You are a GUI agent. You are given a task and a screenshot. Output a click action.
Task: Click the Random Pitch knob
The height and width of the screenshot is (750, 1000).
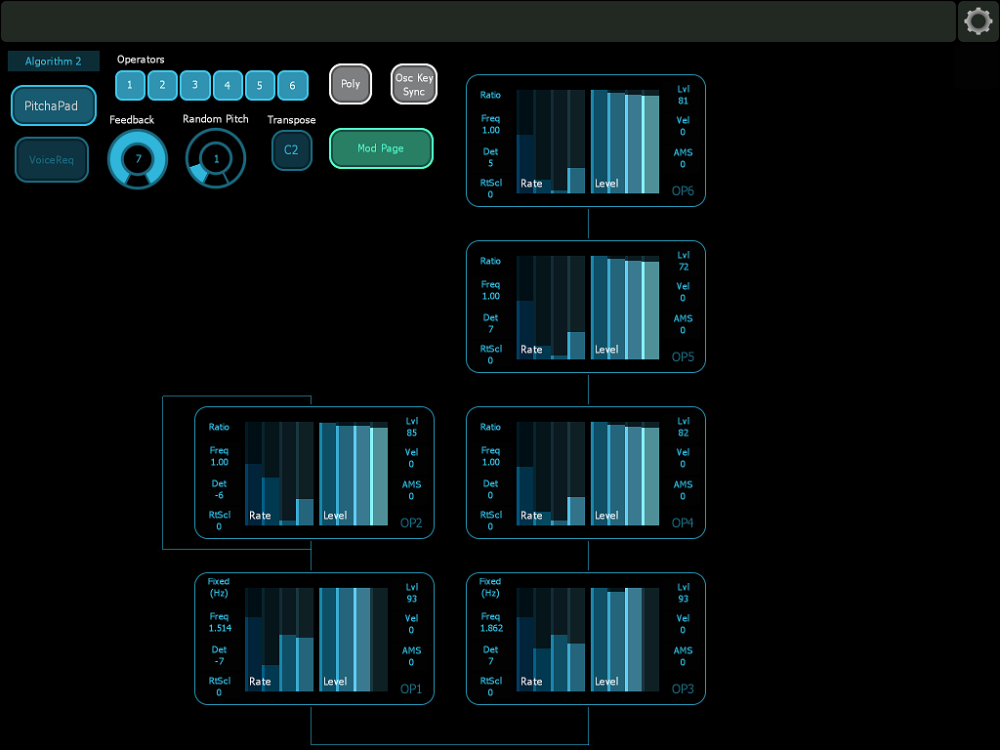(216, 158)
